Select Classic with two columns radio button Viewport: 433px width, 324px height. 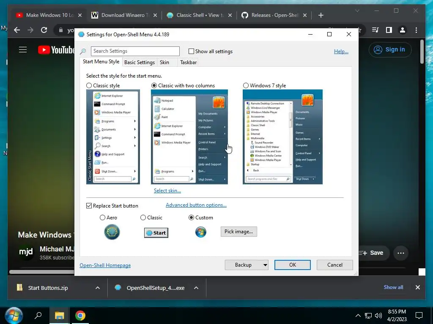pyautogui.click(x=154, y=85)
